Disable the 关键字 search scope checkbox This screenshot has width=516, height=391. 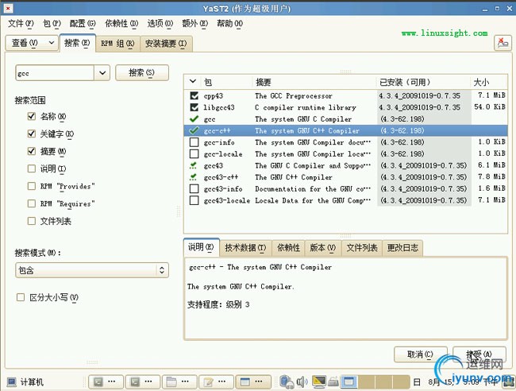32,134
